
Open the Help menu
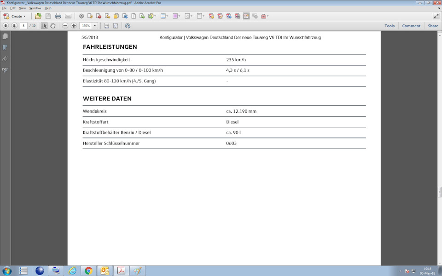coord(48,8)
